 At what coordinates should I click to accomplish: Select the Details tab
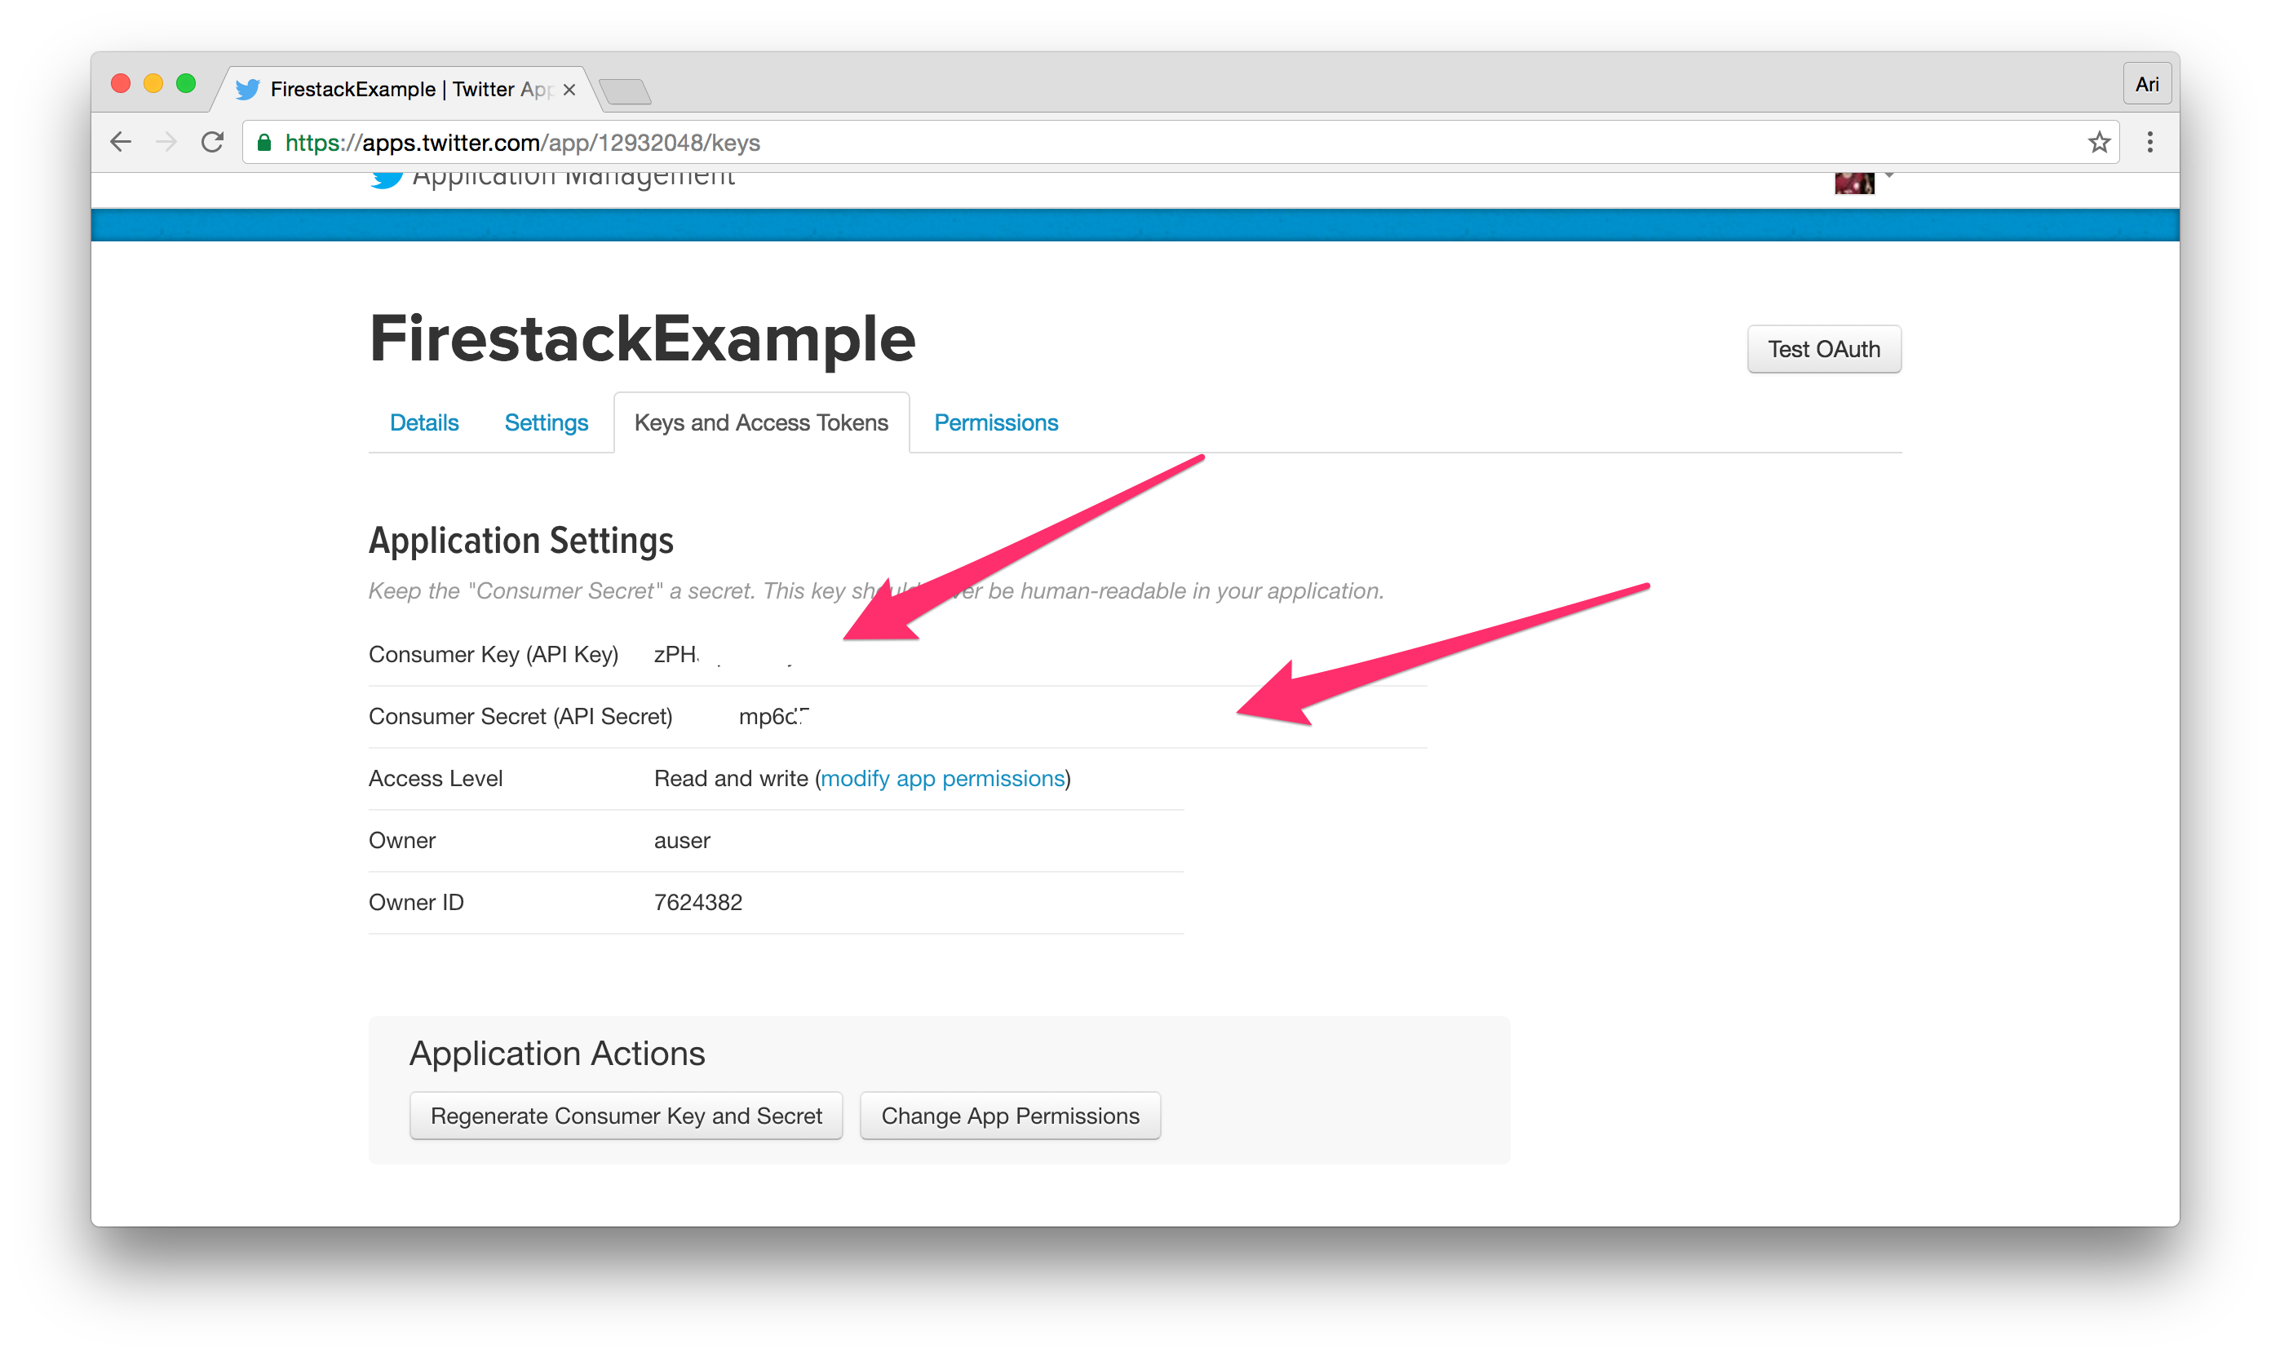coord(425,423)
